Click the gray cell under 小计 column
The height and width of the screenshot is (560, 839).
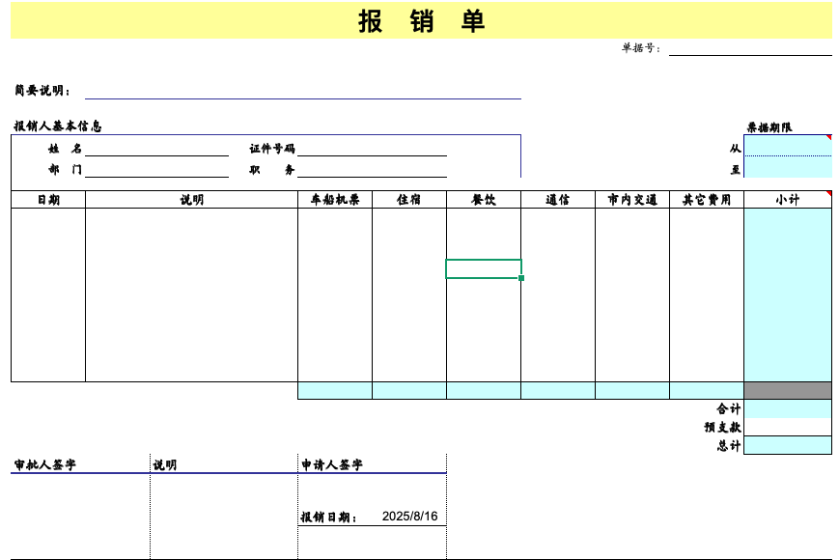(788, 390)
